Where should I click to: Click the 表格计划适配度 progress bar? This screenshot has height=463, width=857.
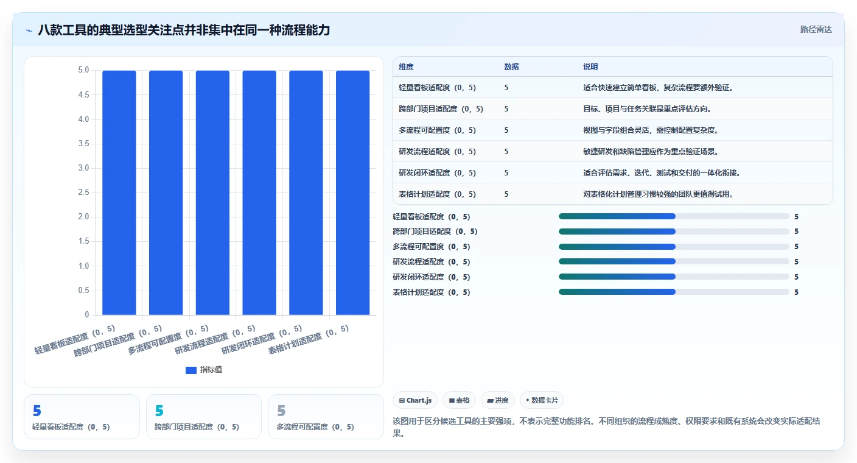point(674,292)
